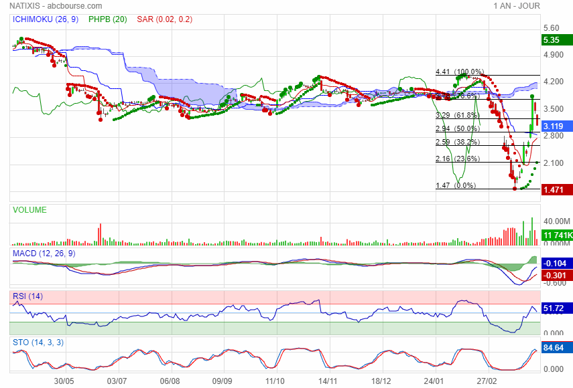Click the tallest red volume bar near 03/07

coord(100,235)
